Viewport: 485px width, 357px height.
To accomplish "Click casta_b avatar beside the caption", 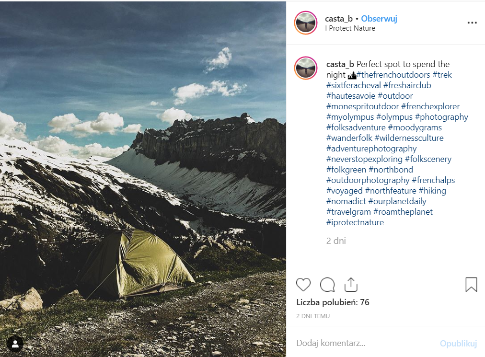I will [306, 69].
